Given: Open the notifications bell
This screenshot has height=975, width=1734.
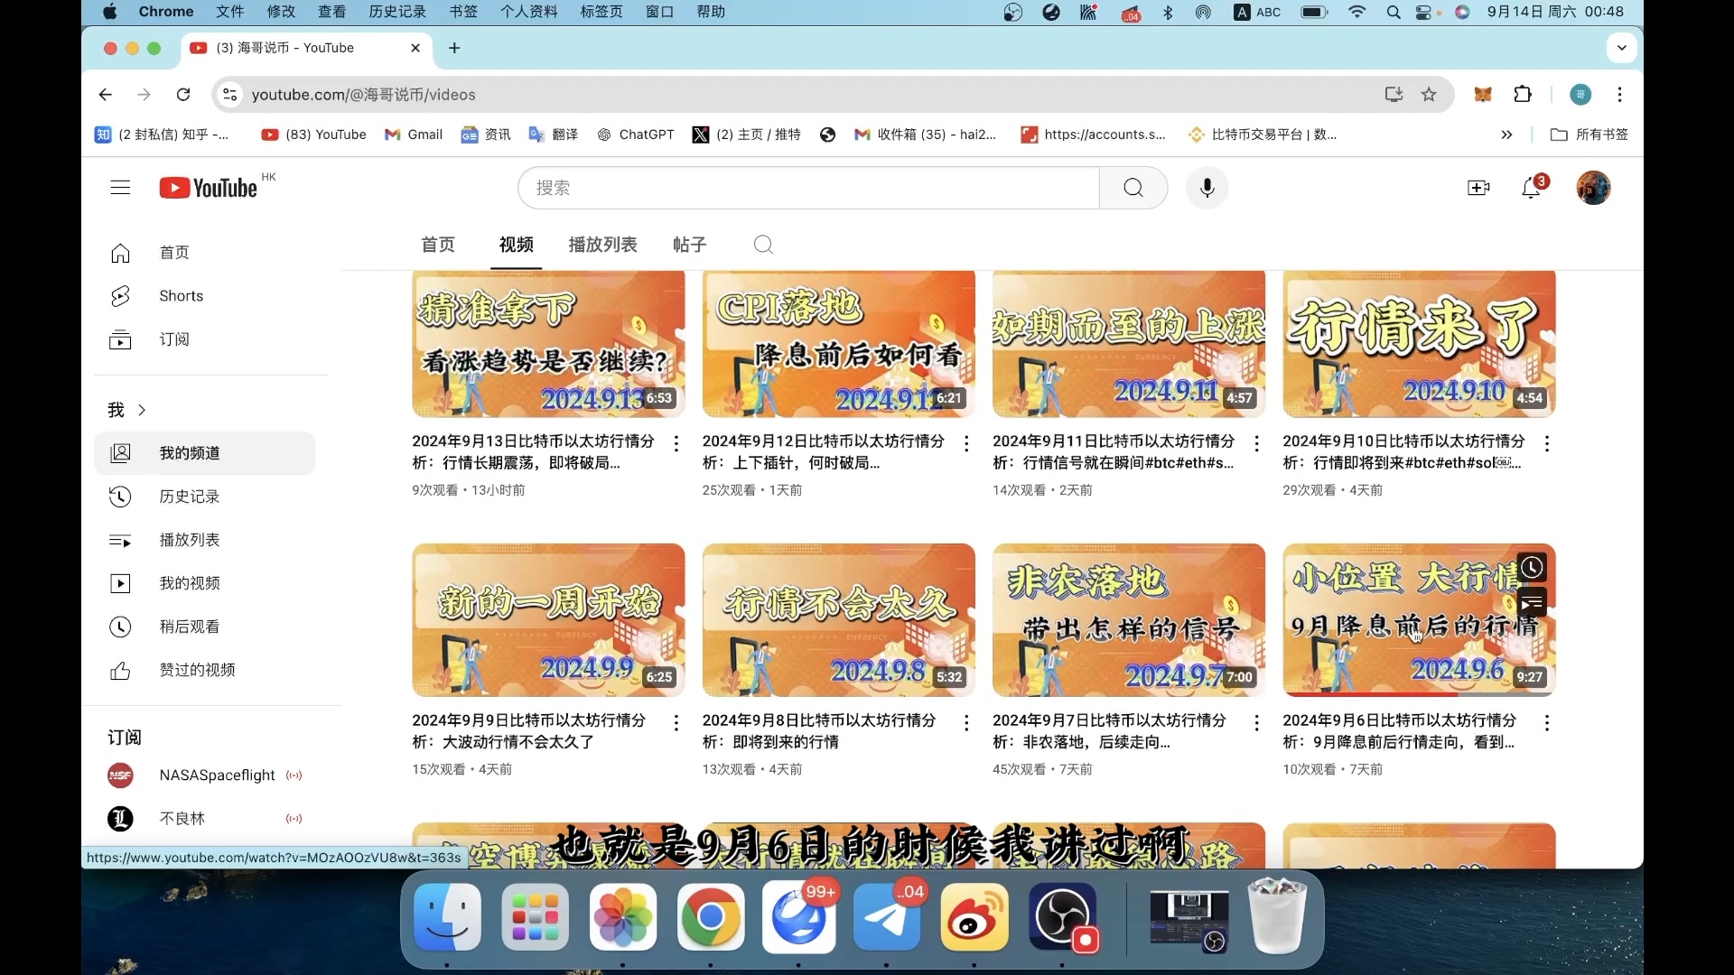Looking at the screenshot, I should (x=1531, y=188).
